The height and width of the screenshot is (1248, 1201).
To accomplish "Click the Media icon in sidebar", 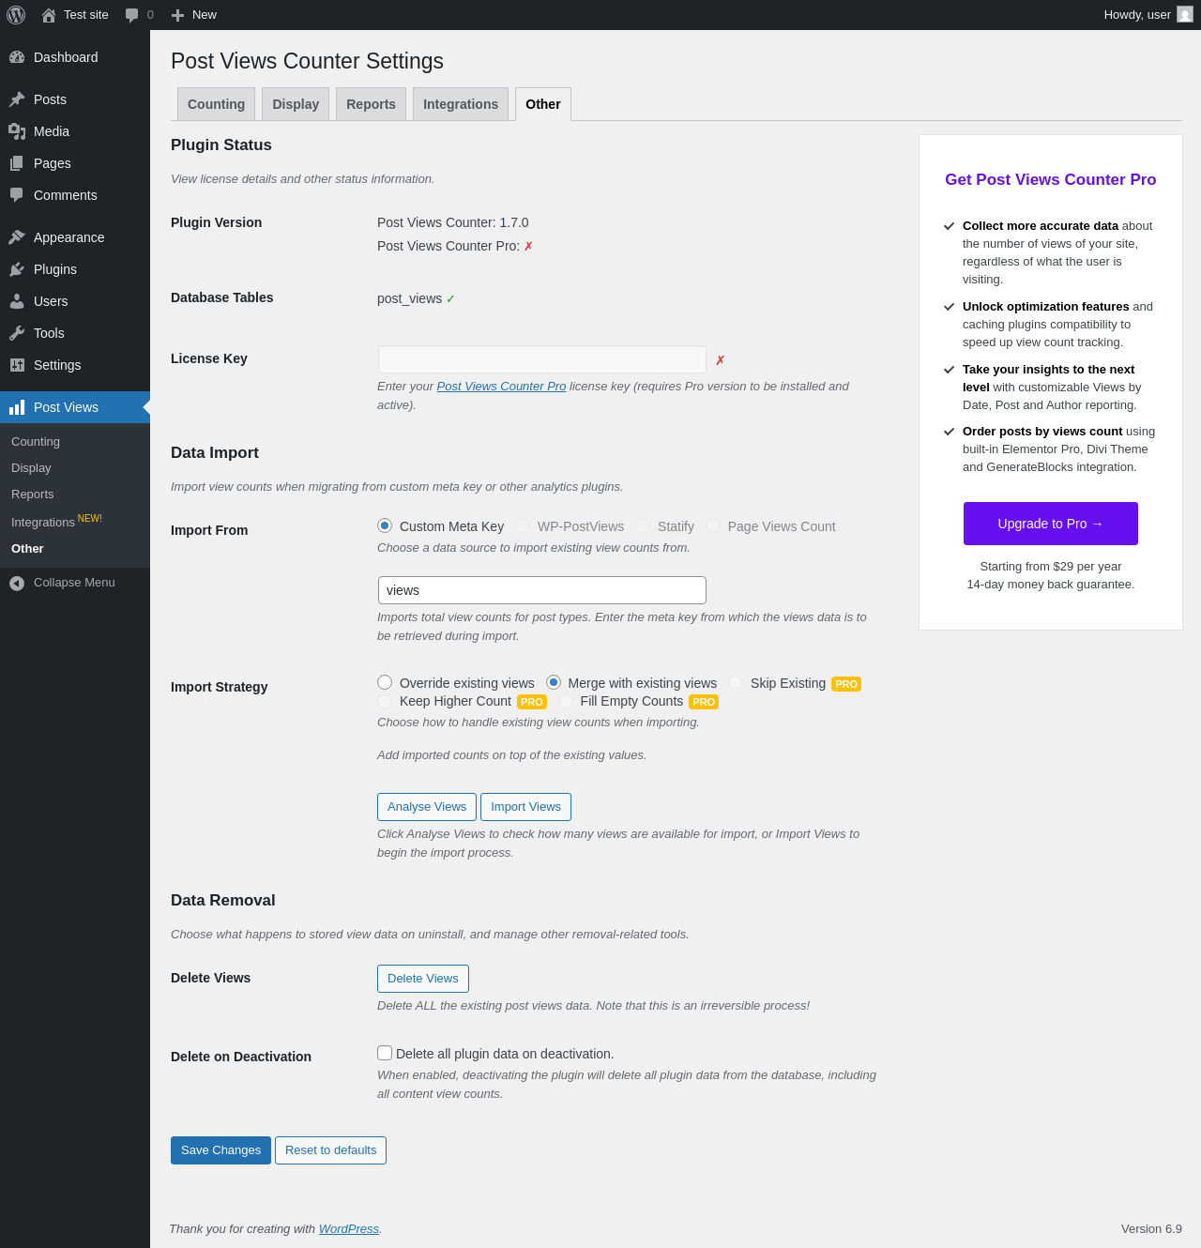I will [x=17, y=131].
